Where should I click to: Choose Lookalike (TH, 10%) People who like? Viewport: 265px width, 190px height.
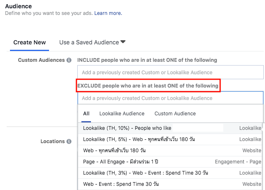[127, 128]
